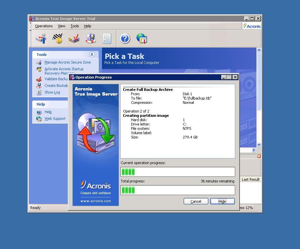Click the Validate Backup Archive toolbar icon
This screenshot has height=249, width=300.
[x=74, y=39]
